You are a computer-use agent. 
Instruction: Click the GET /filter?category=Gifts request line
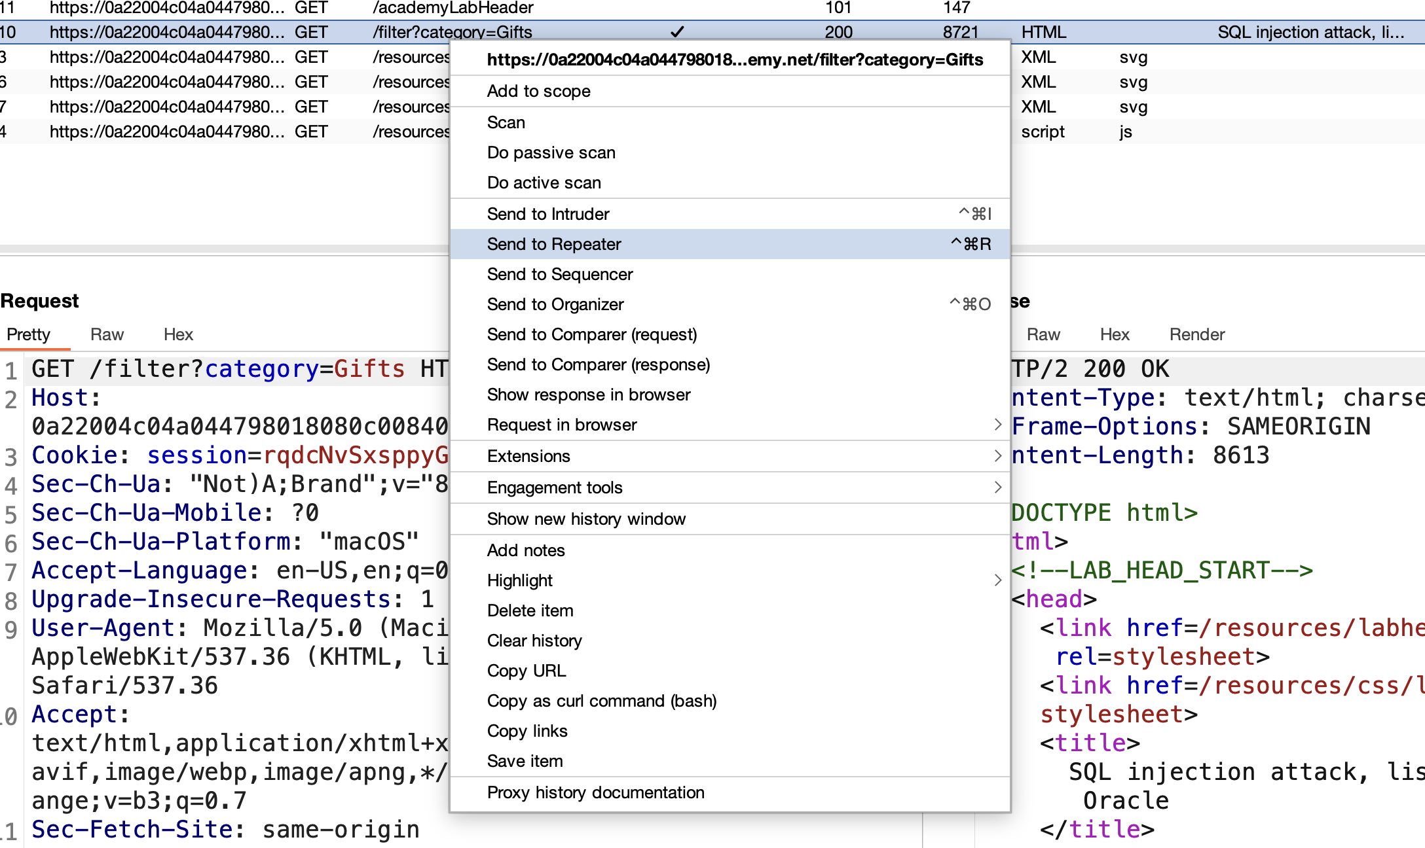point(240,369)
